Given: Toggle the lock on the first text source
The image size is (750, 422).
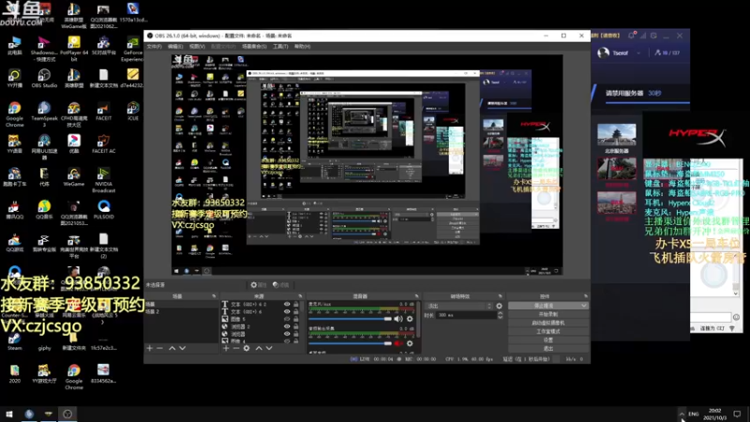Looking at the screenshot, I should 296,304.
